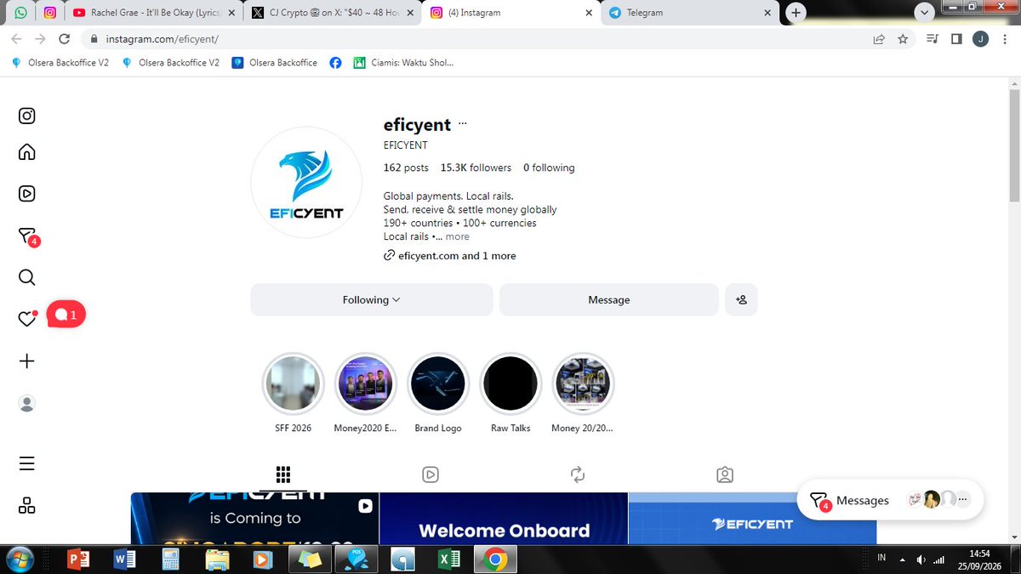Open Chrome profile avatar J
1021x574 pixels.
click(980, 38)
